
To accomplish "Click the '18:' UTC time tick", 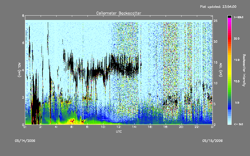I will [166, 127].
